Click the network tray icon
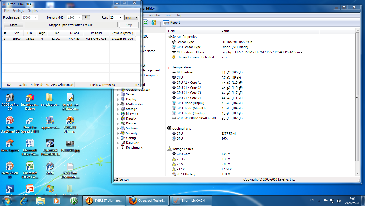Screen dimensions: 365x206 [332, 200]
